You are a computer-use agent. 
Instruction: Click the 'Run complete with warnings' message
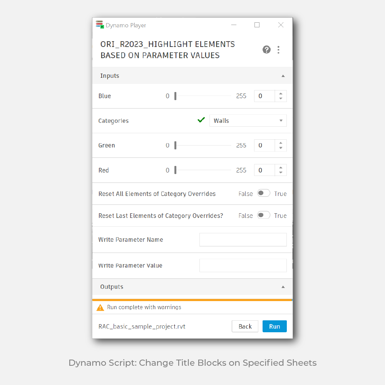144,307
